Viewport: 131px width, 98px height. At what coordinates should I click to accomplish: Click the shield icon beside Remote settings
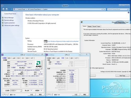[3, 20]
